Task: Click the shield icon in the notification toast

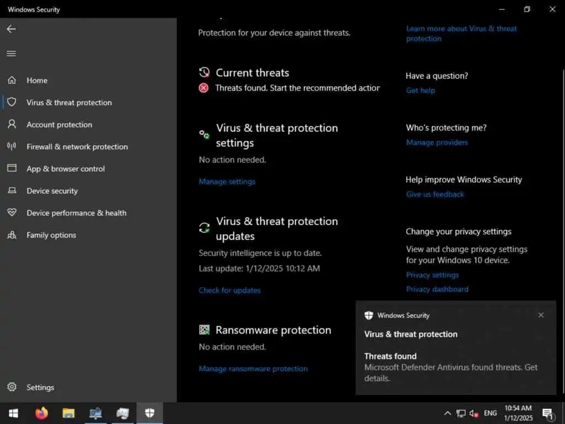Action: click(369, 315)
